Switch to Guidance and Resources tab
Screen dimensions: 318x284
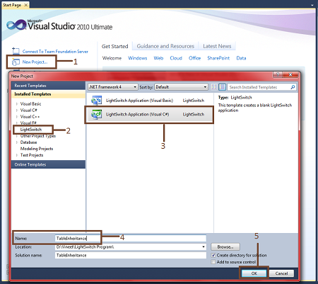coord(165,46)
